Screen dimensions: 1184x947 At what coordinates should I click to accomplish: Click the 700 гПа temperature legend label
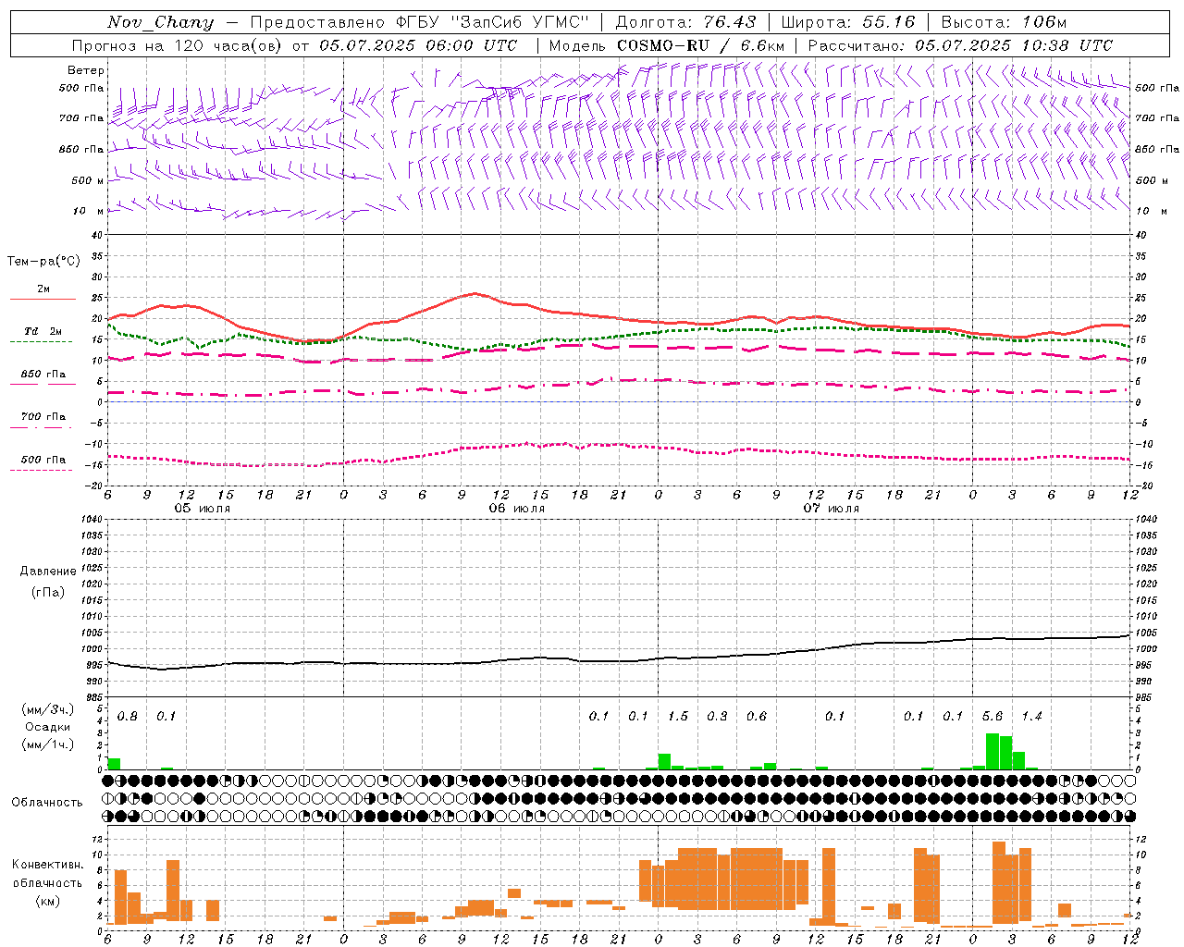pyautogui.click(x=43, y=417)
